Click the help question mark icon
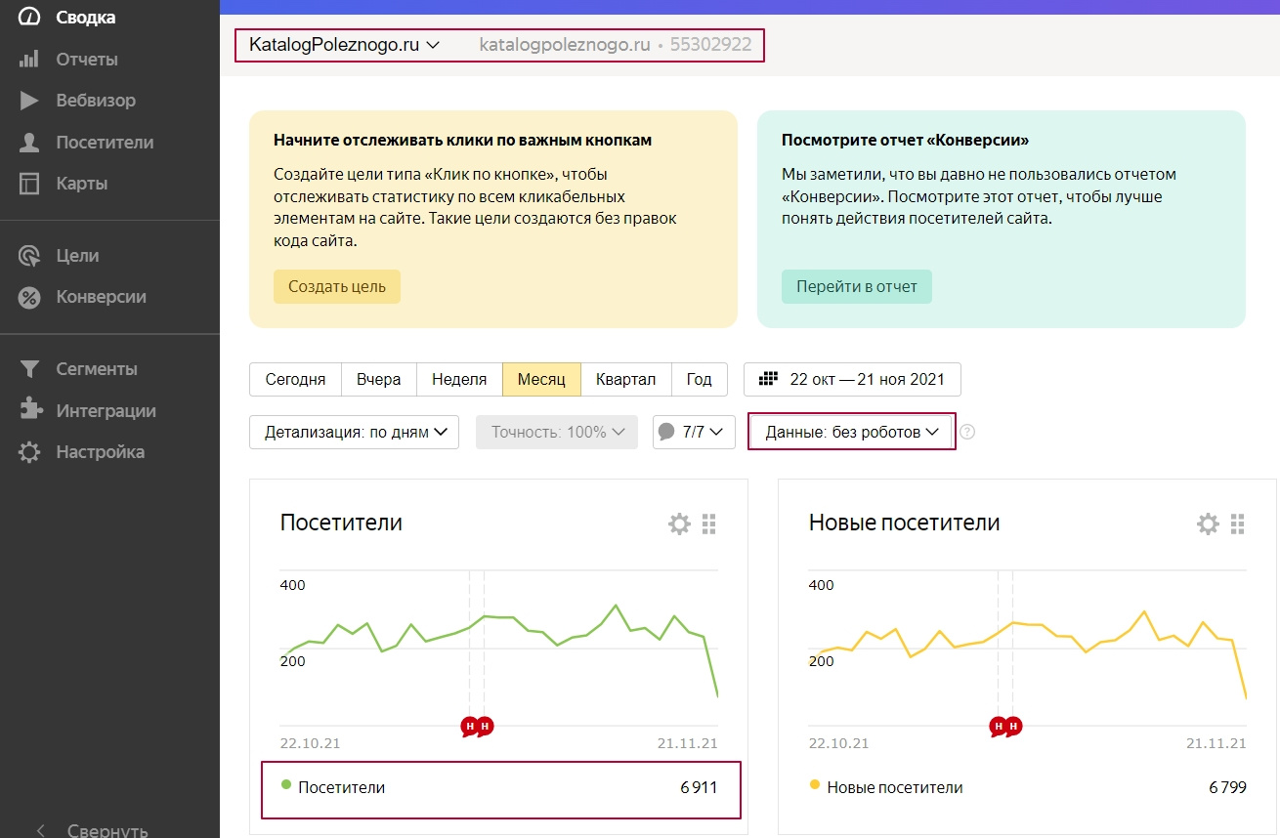 (x=967, y=432)
